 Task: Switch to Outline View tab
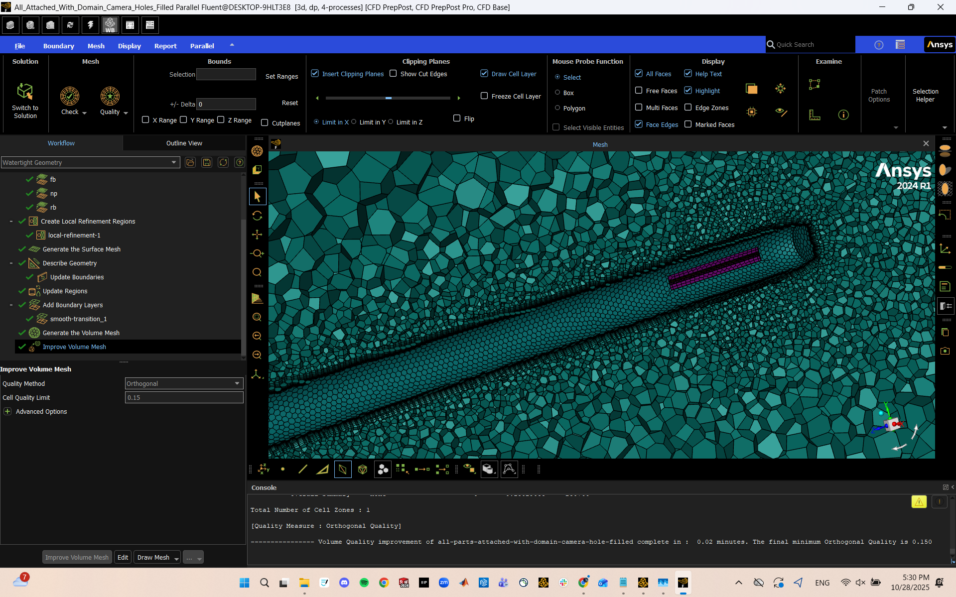[184, 143]
